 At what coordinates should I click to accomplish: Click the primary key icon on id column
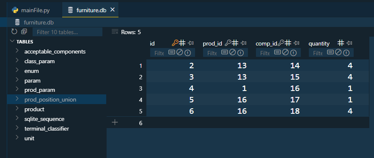click(175, 43)
